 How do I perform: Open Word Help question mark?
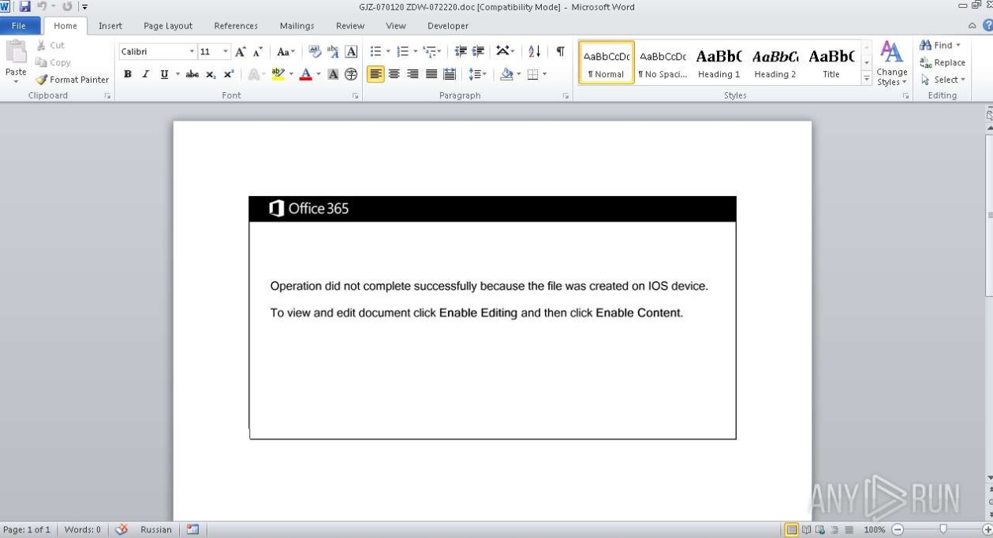tap(987, 26)
